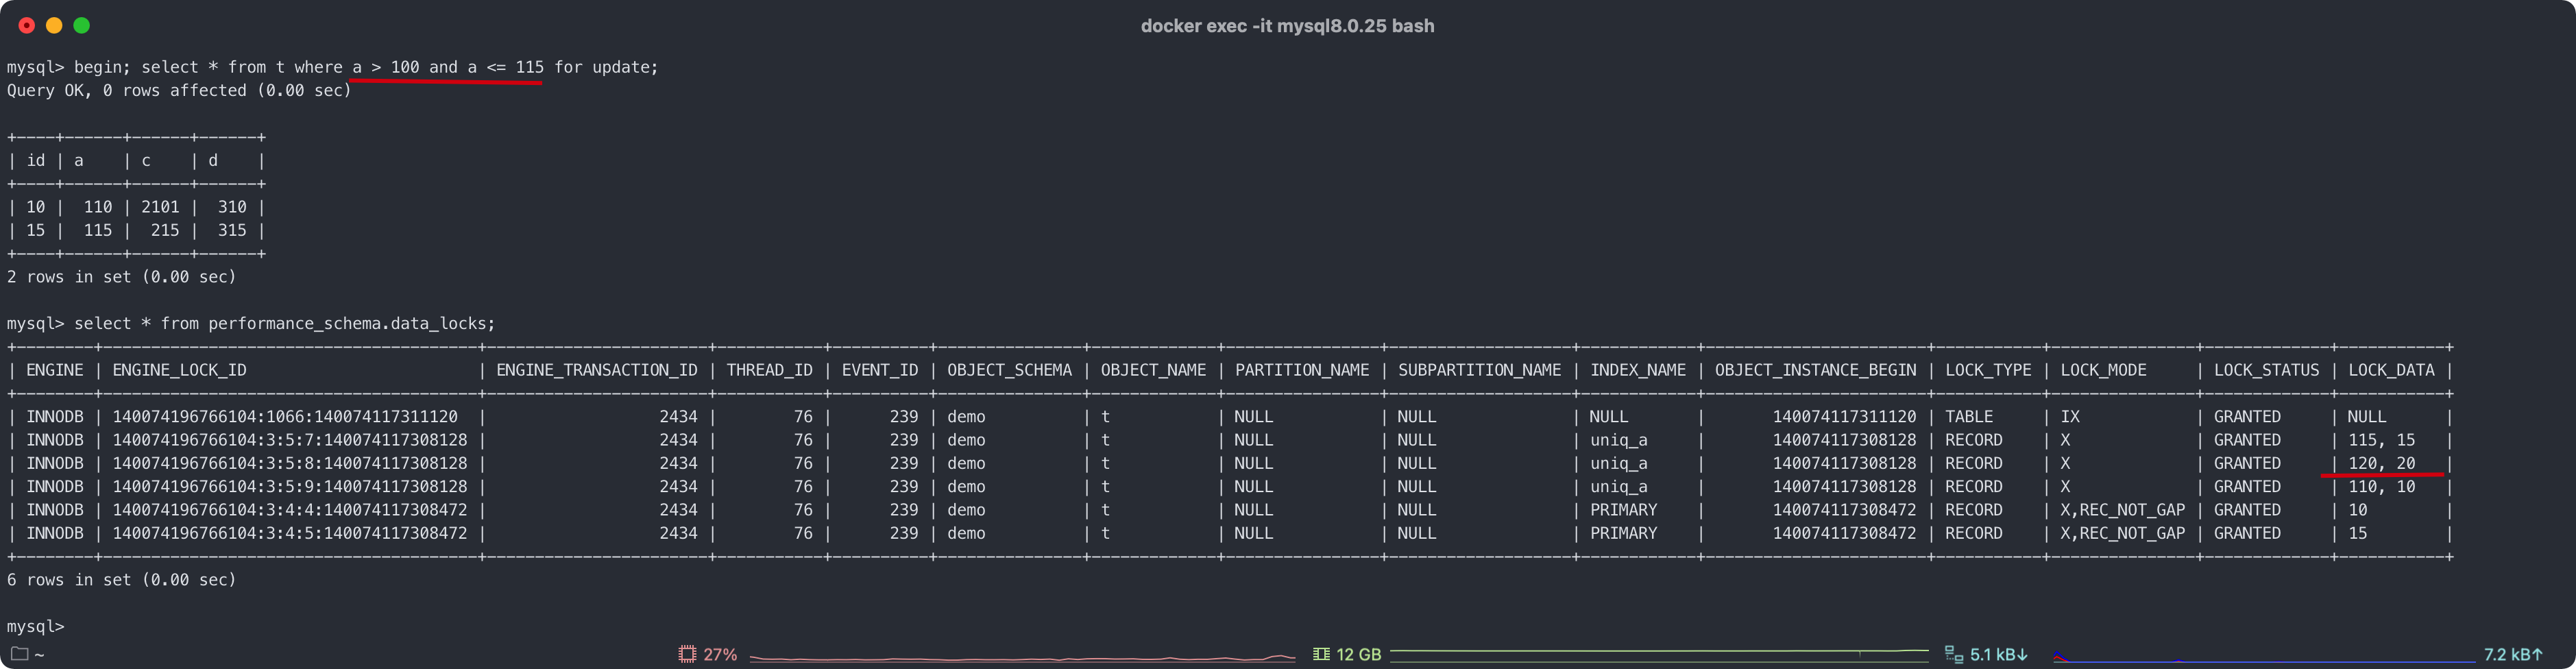This screenshot has height=669, width=2576.
Task: Click the LOCK_MODE column header
Action: 2103,370
